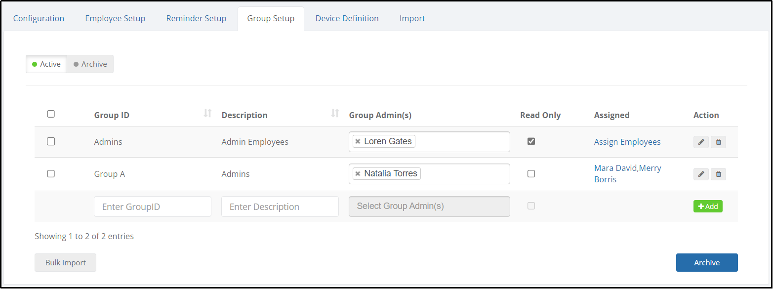The image size is (773, 289).
Task: Switch to the Archive groups view
Action: (x=90, y=64)
